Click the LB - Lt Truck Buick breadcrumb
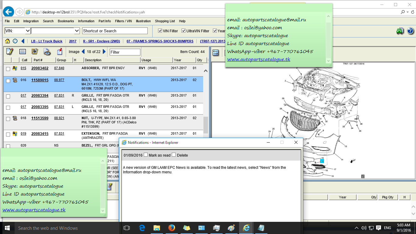Screen dimensions: 416x234 coord(47,41)
